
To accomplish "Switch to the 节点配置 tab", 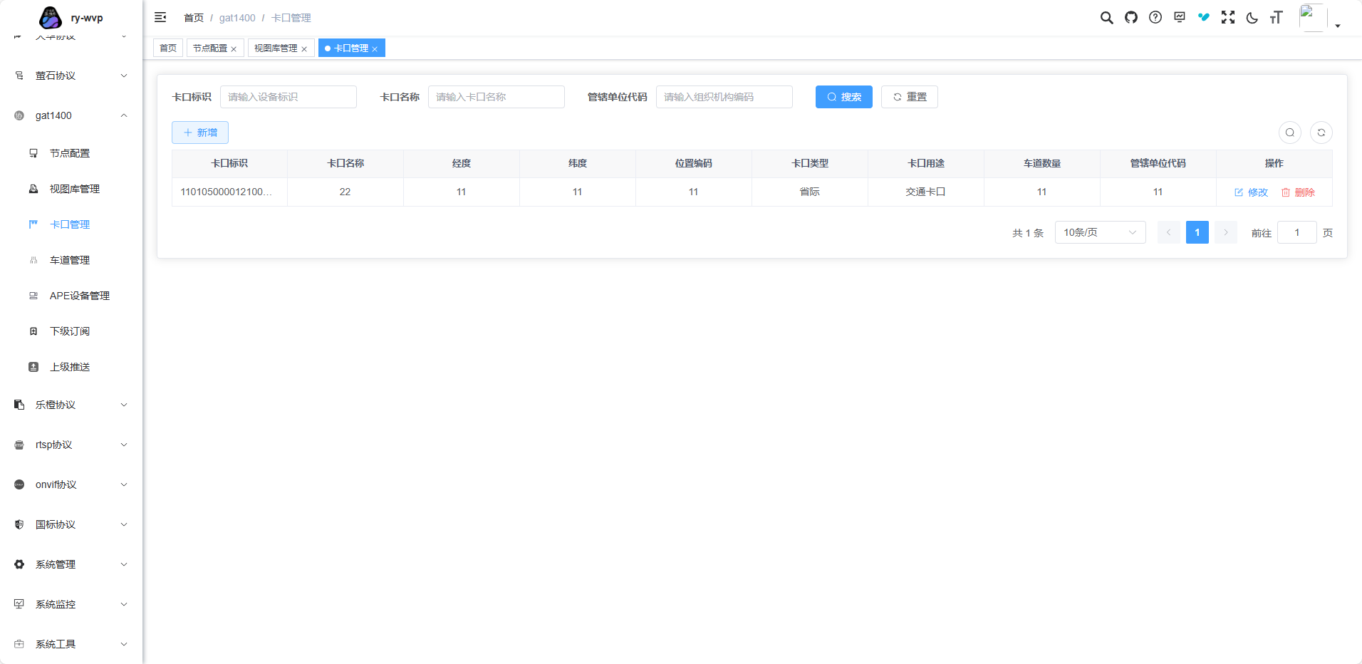I will 210,48.
